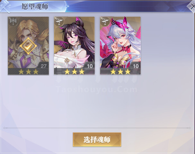
Task: Click the wing class icon on silver-haired card
Action: 105,21
